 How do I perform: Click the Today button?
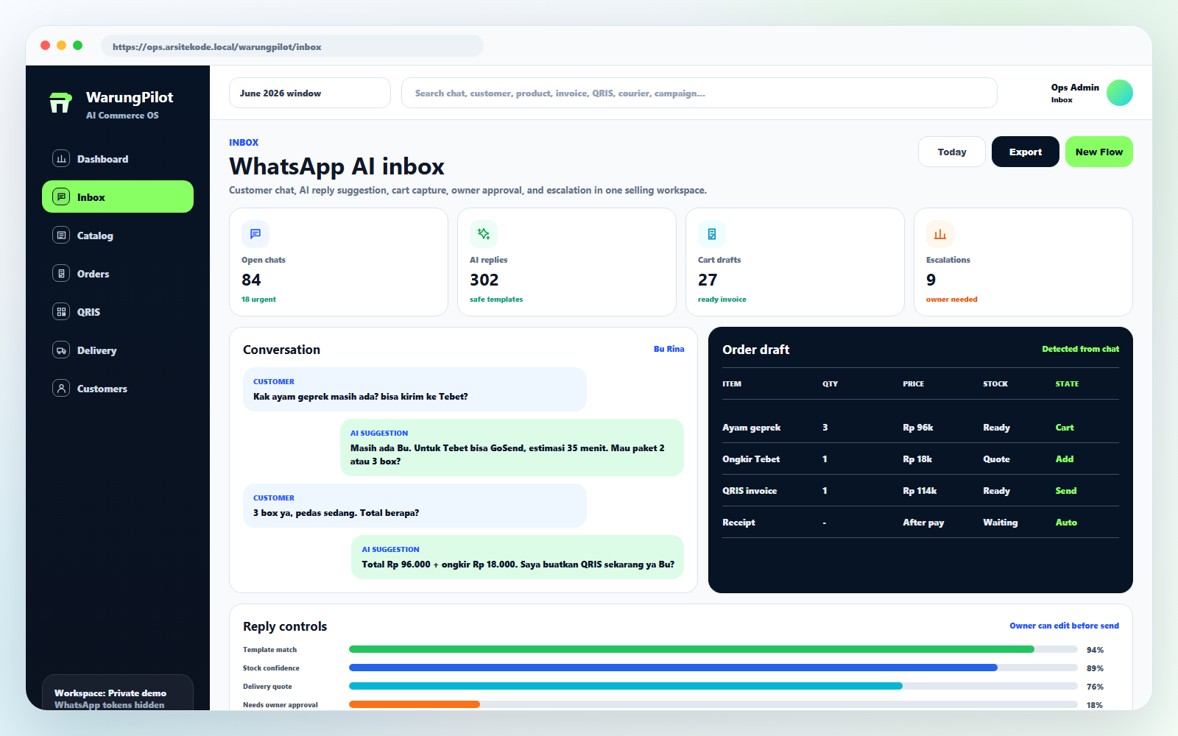pyautogui.click(x=952, y=152)
